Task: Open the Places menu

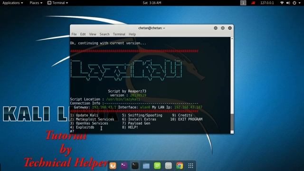Action: click(x=36, y=3)
